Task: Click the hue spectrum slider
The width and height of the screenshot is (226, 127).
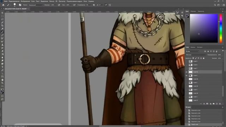Action: click(221, 28)
